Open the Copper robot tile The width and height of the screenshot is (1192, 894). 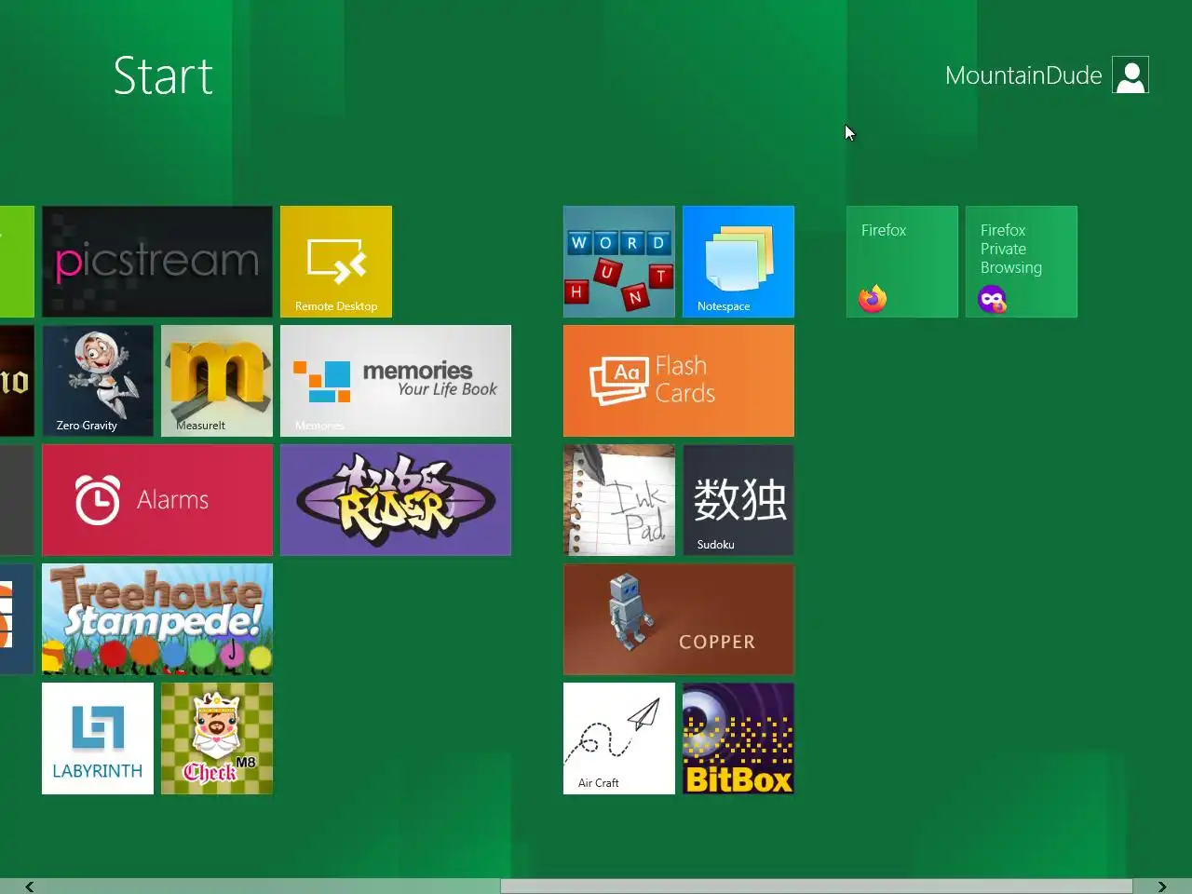(x=679, y=619)
